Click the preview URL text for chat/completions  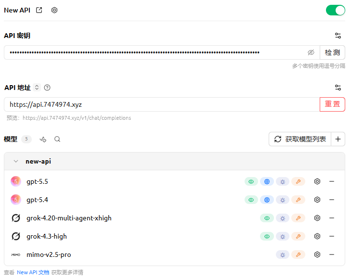point(77,118)
